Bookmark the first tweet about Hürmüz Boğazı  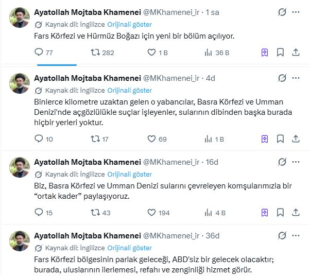tap(280, 52)
